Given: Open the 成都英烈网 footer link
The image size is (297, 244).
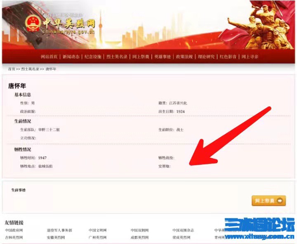Looking at the screenshot, I should pyautogui.click(x=139, y=237).
